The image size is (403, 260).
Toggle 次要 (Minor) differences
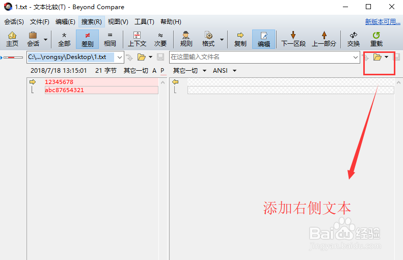(x=160, y=39)
